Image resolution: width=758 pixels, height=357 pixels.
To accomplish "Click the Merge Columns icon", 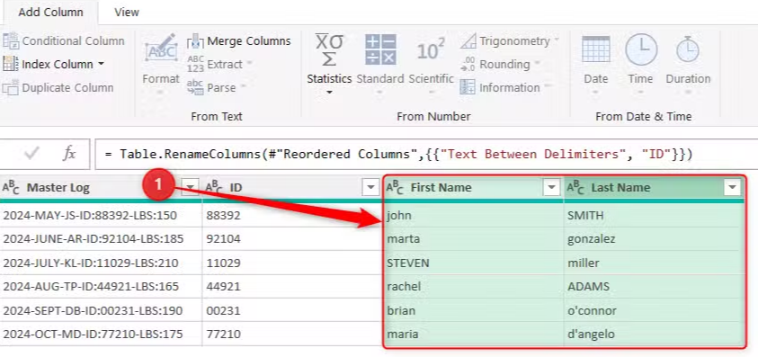I will pyautogui.click(x=195, y=41).
